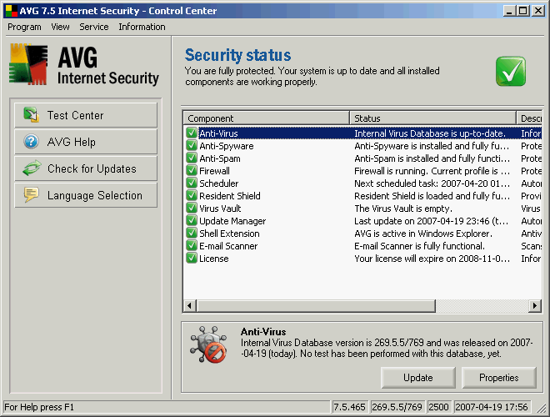
Task: Click the green check icon beside Anti-Virus
Action: pos(192,133)
